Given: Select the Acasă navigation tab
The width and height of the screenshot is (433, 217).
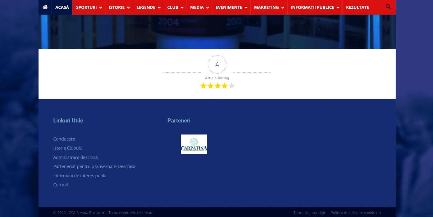Looking at the screenshot, I should [62, 7].
